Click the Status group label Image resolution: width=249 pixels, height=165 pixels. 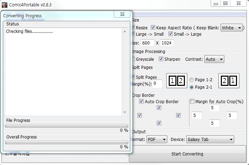pyautogui.click(x=13, y=24)
